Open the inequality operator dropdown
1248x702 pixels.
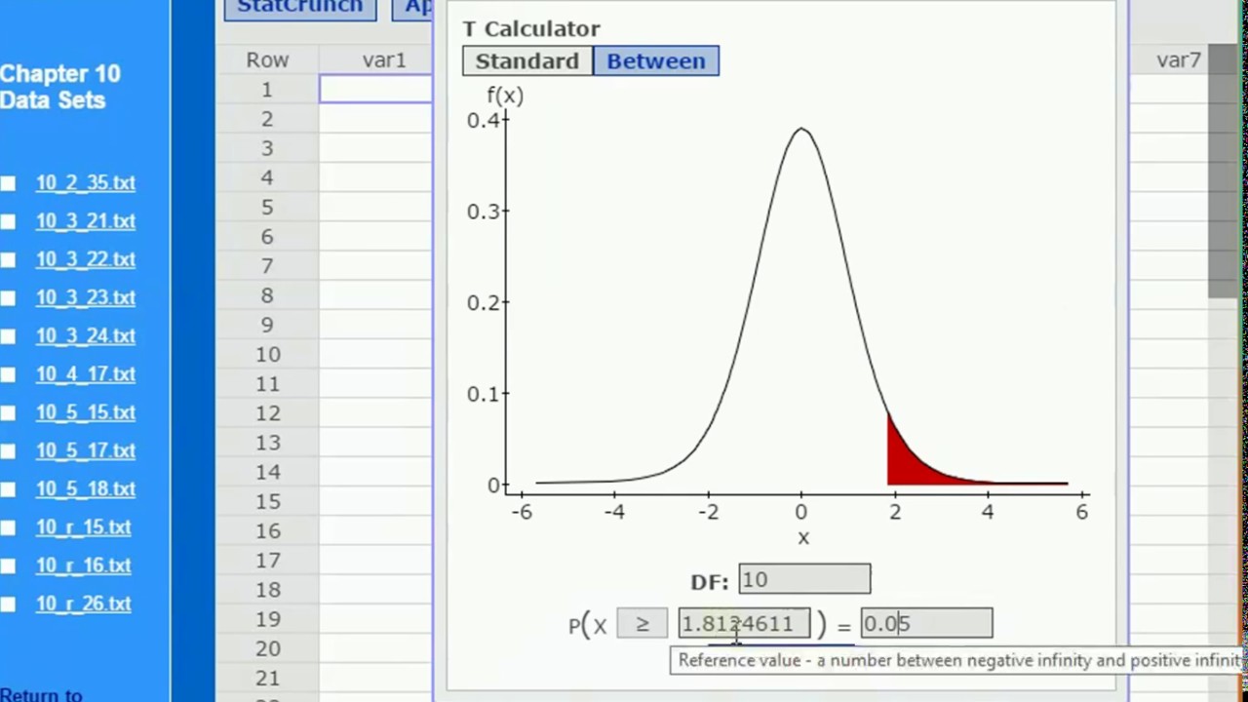[x=642, y=624]
